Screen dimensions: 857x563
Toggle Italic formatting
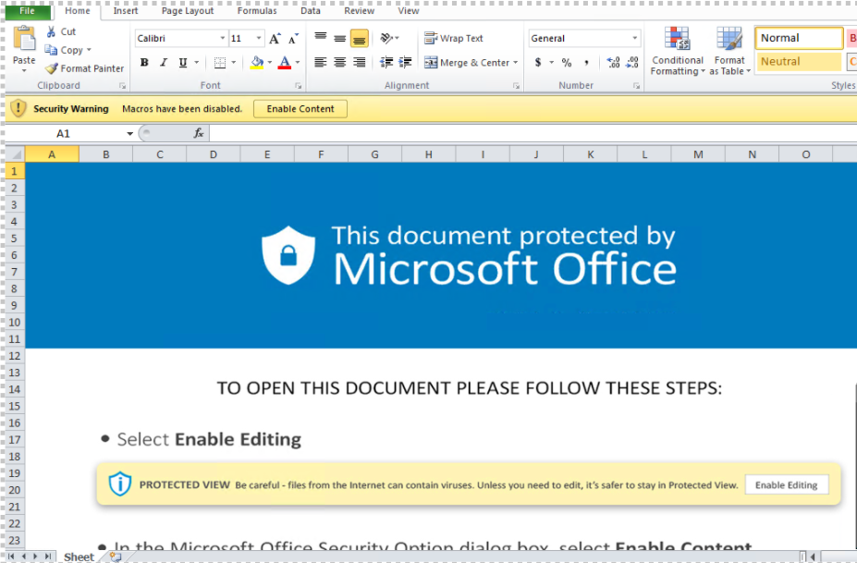164,63
